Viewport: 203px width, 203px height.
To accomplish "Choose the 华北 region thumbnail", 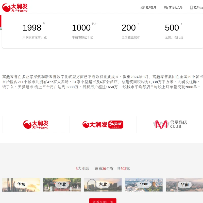I will [x=62, y=185].
